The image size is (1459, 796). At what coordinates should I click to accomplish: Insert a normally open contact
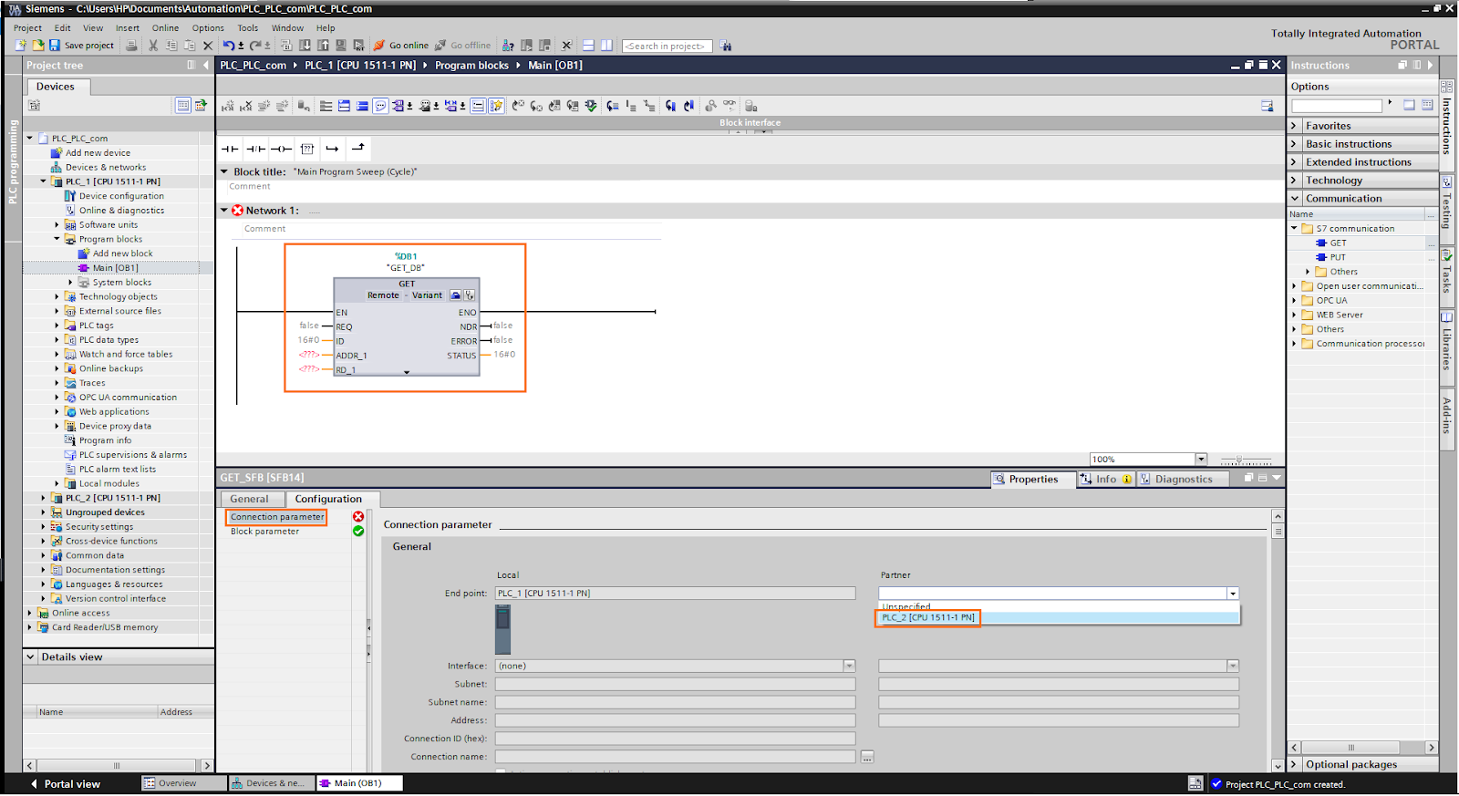[230, 149]
